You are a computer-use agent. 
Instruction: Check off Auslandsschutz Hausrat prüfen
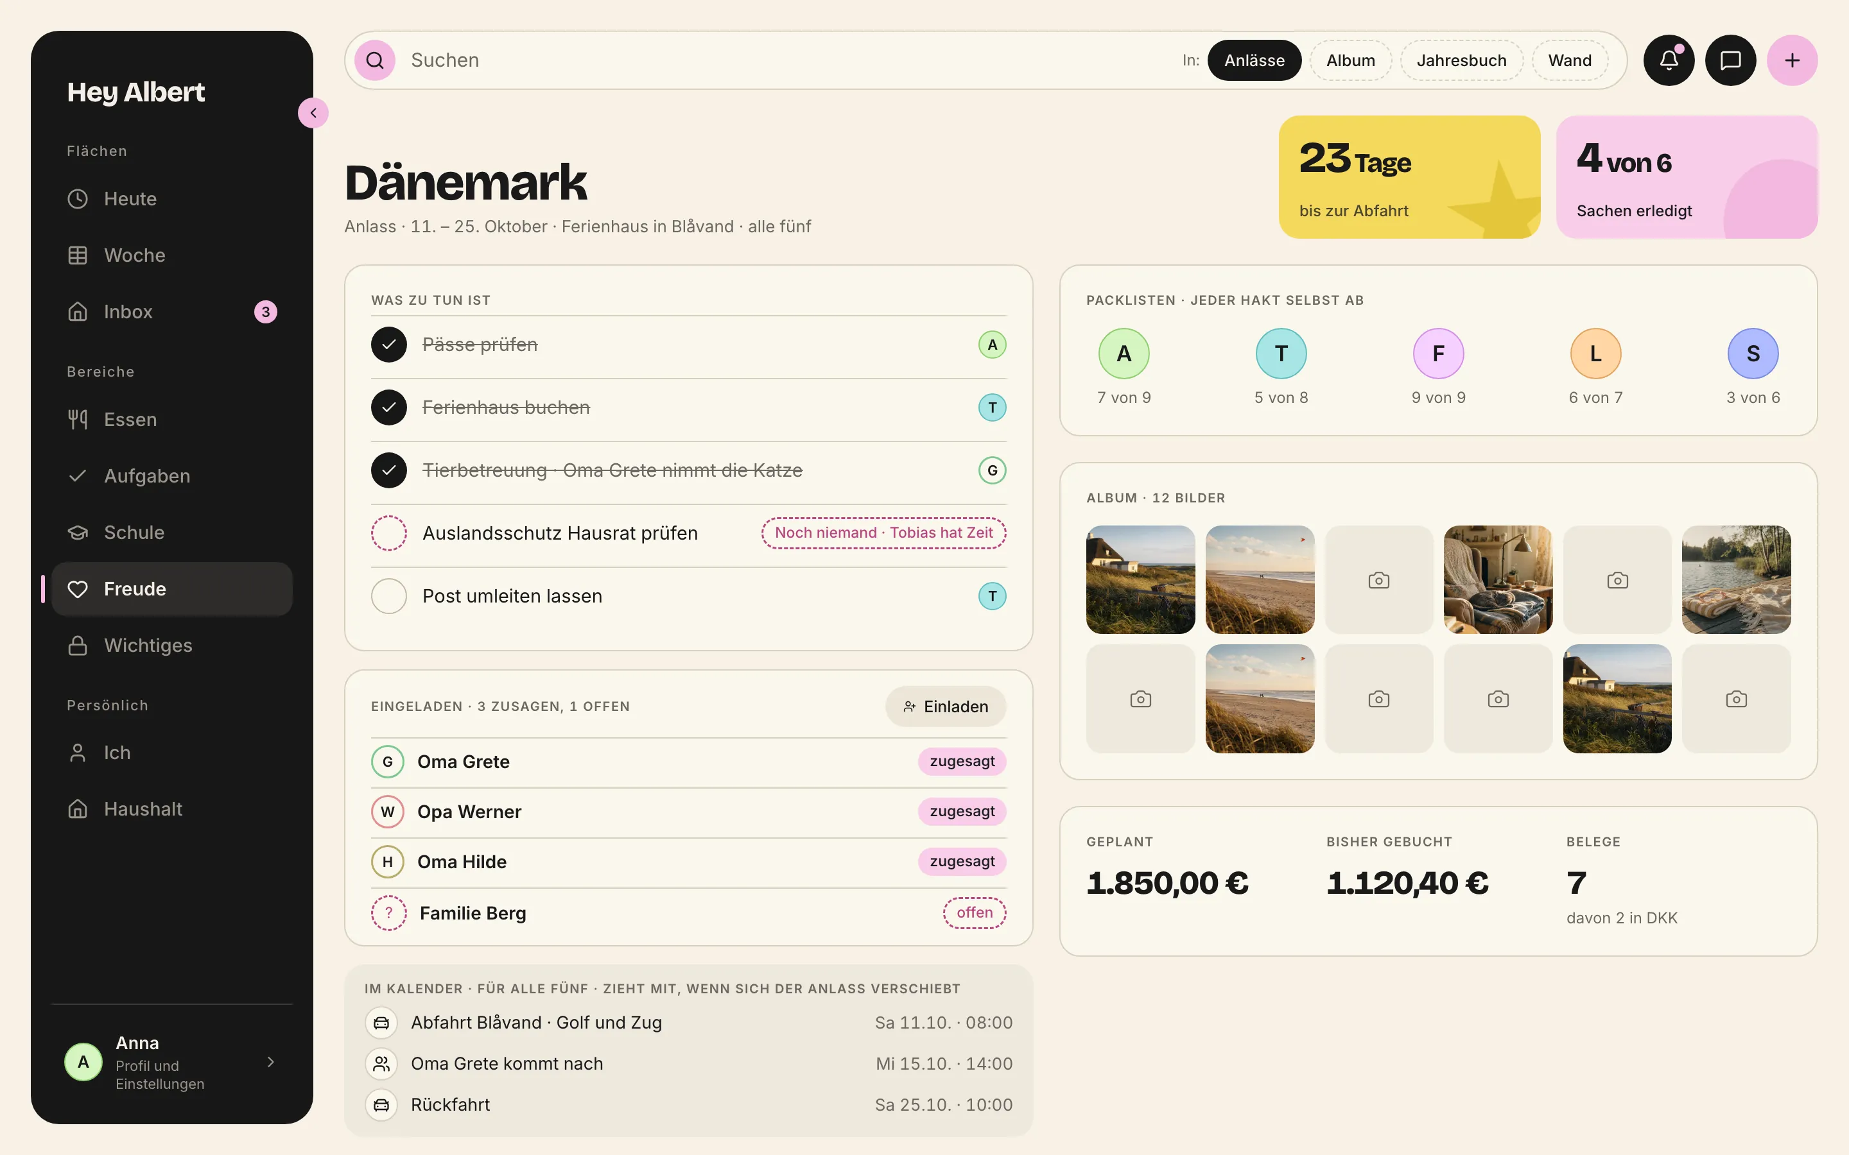pyautogui.click(x=389, y=533)
